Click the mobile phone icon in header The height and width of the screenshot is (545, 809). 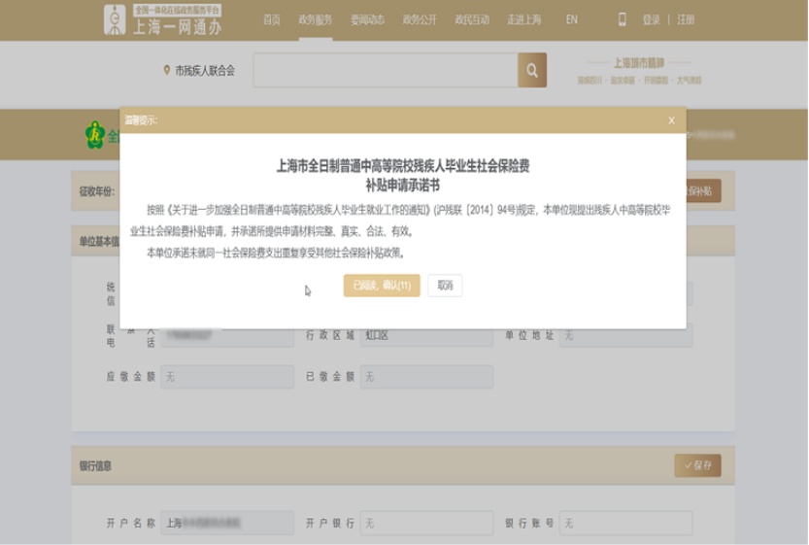coord(623,19)
